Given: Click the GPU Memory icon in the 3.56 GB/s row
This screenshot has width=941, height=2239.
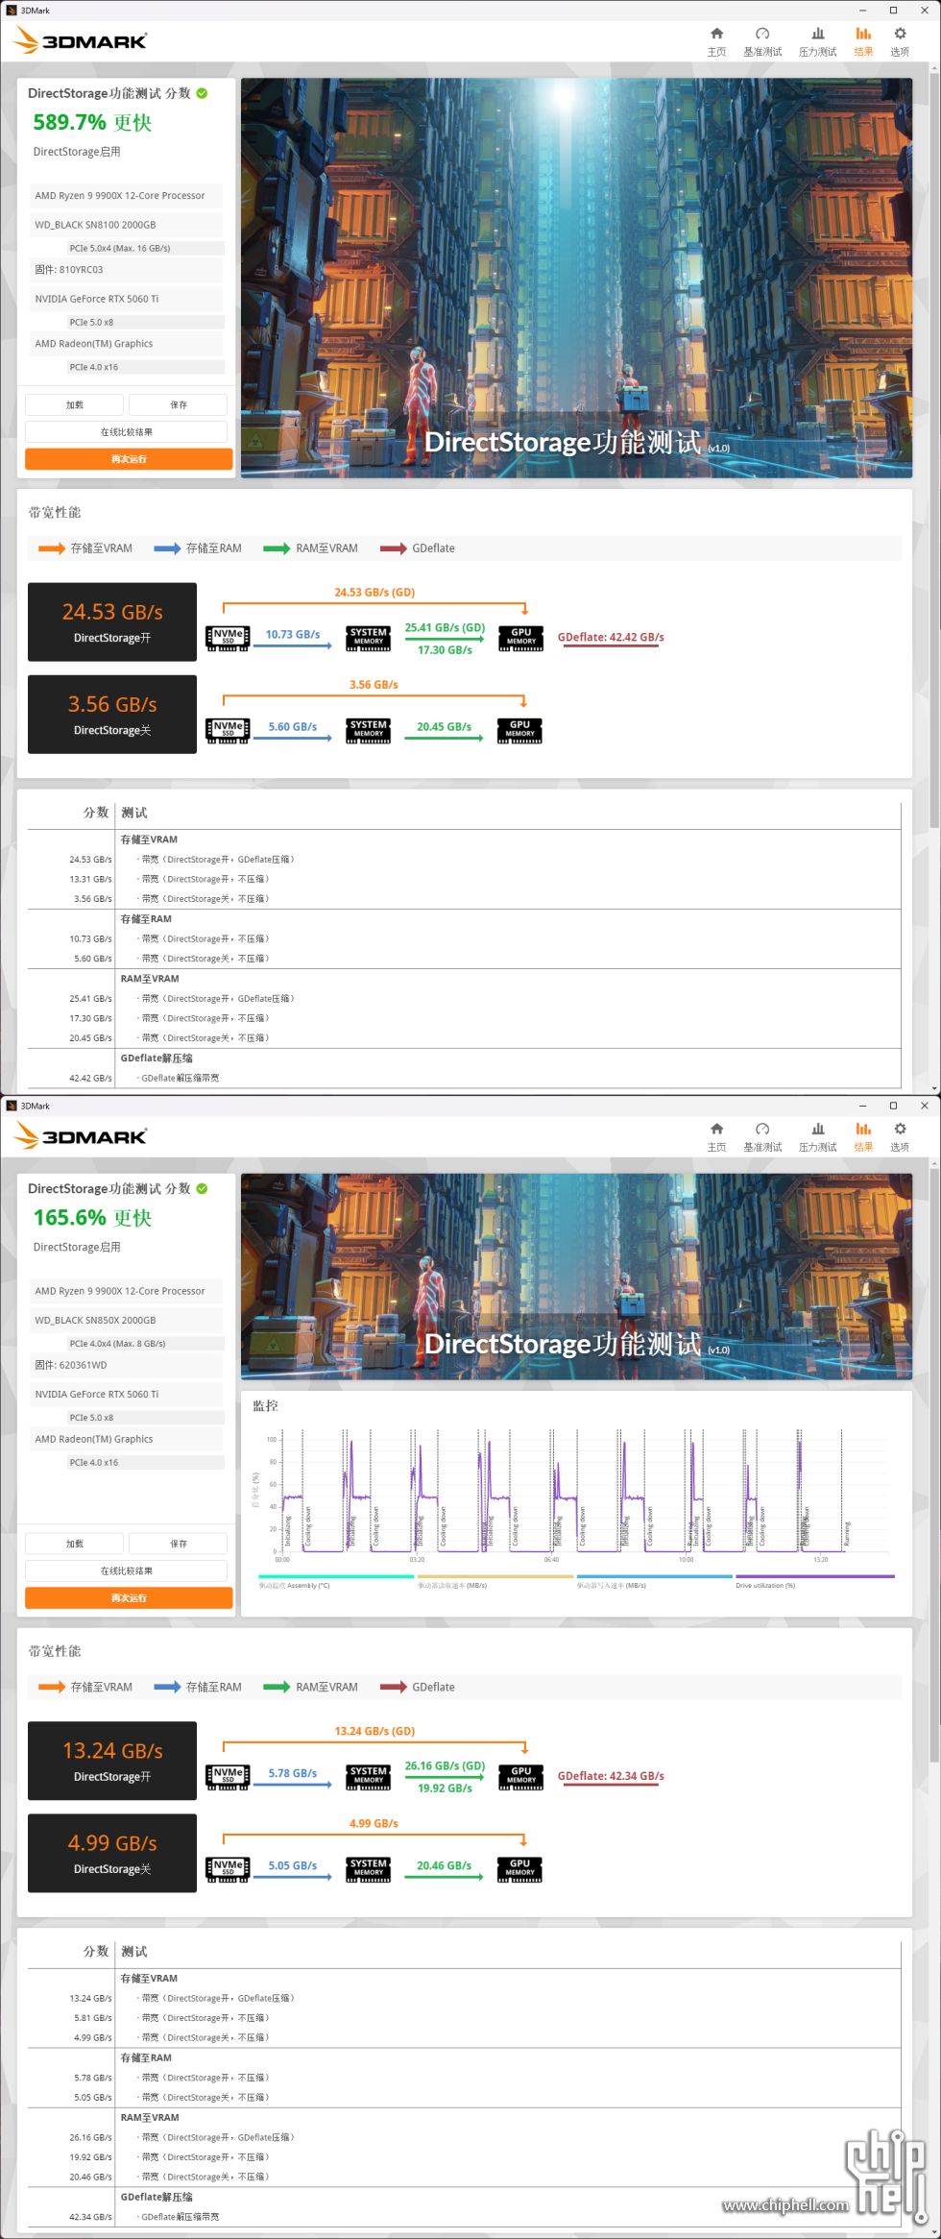Looking at the screenshot, I should point(519,731).
